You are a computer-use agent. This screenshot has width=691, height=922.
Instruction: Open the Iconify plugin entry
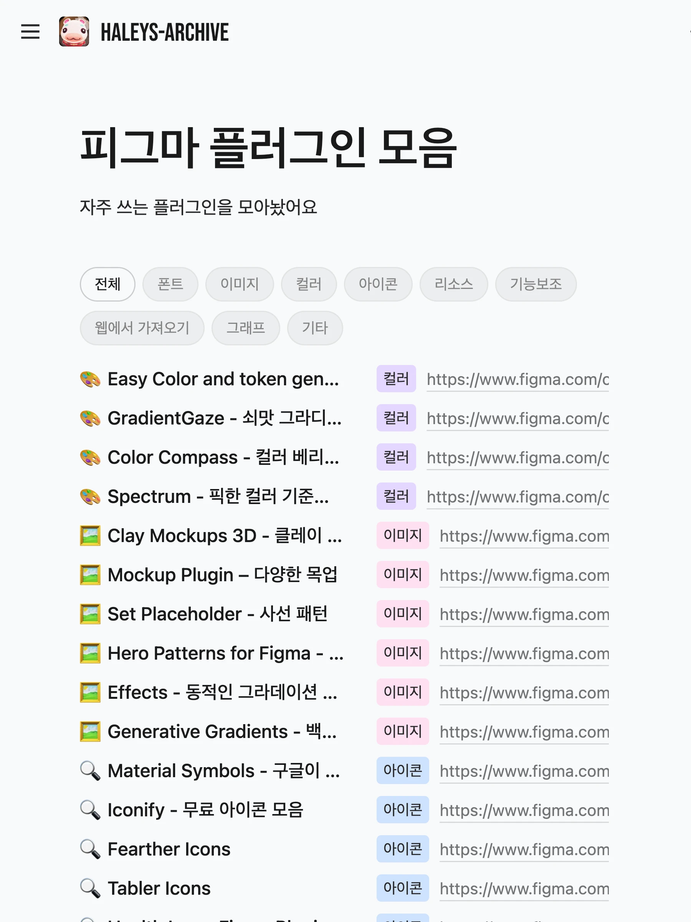205,810
